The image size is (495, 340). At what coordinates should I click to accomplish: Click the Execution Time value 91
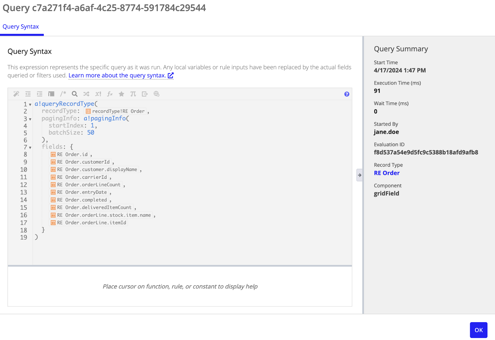point(377,91)
